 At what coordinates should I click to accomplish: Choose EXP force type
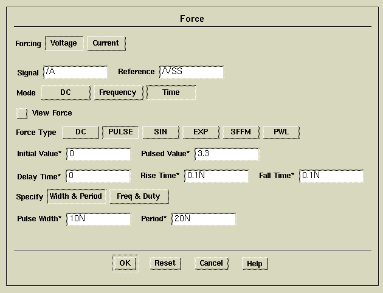(x=201, y=133)
